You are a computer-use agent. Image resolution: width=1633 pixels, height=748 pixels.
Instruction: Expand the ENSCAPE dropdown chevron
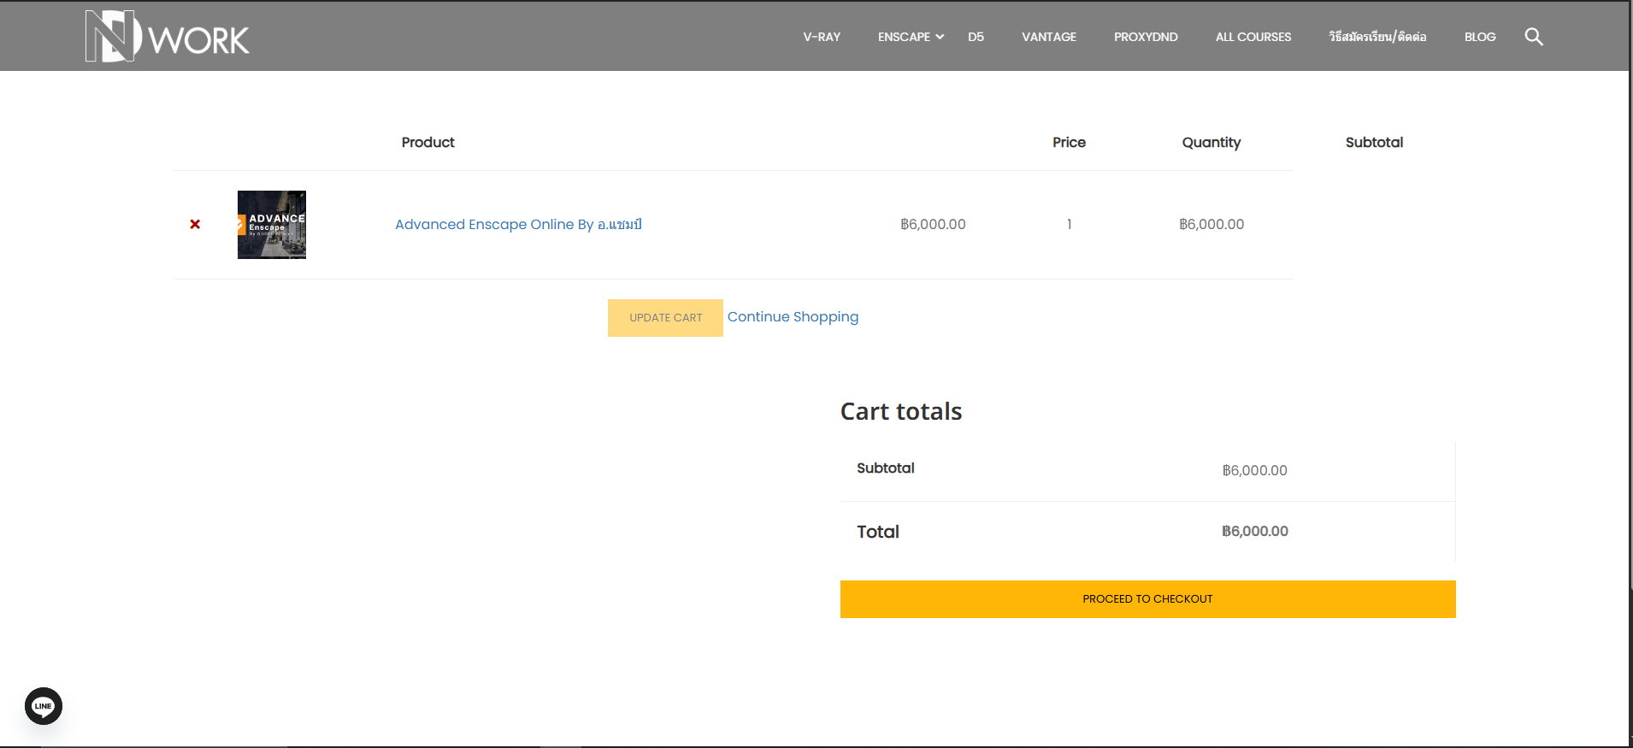tap(940, 37)
